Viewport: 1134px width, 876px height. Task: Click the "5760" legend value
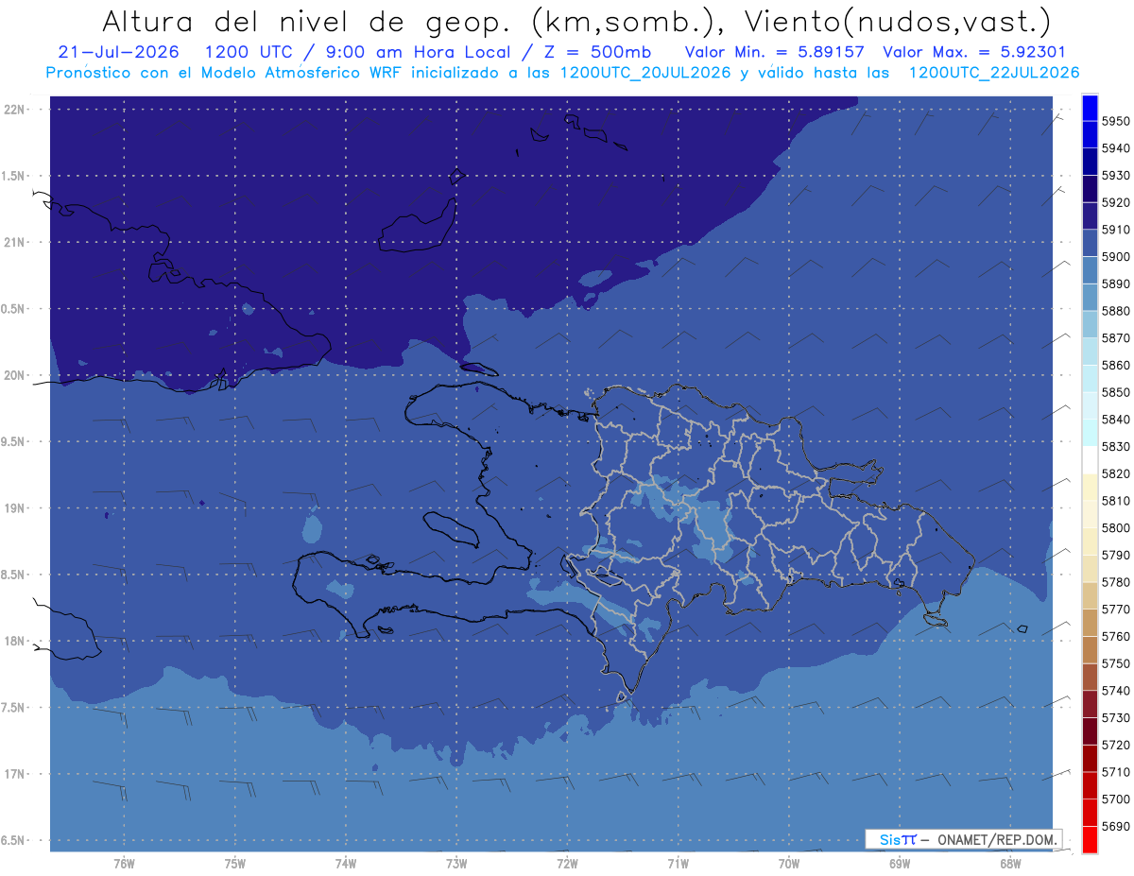pos(1116,636)
